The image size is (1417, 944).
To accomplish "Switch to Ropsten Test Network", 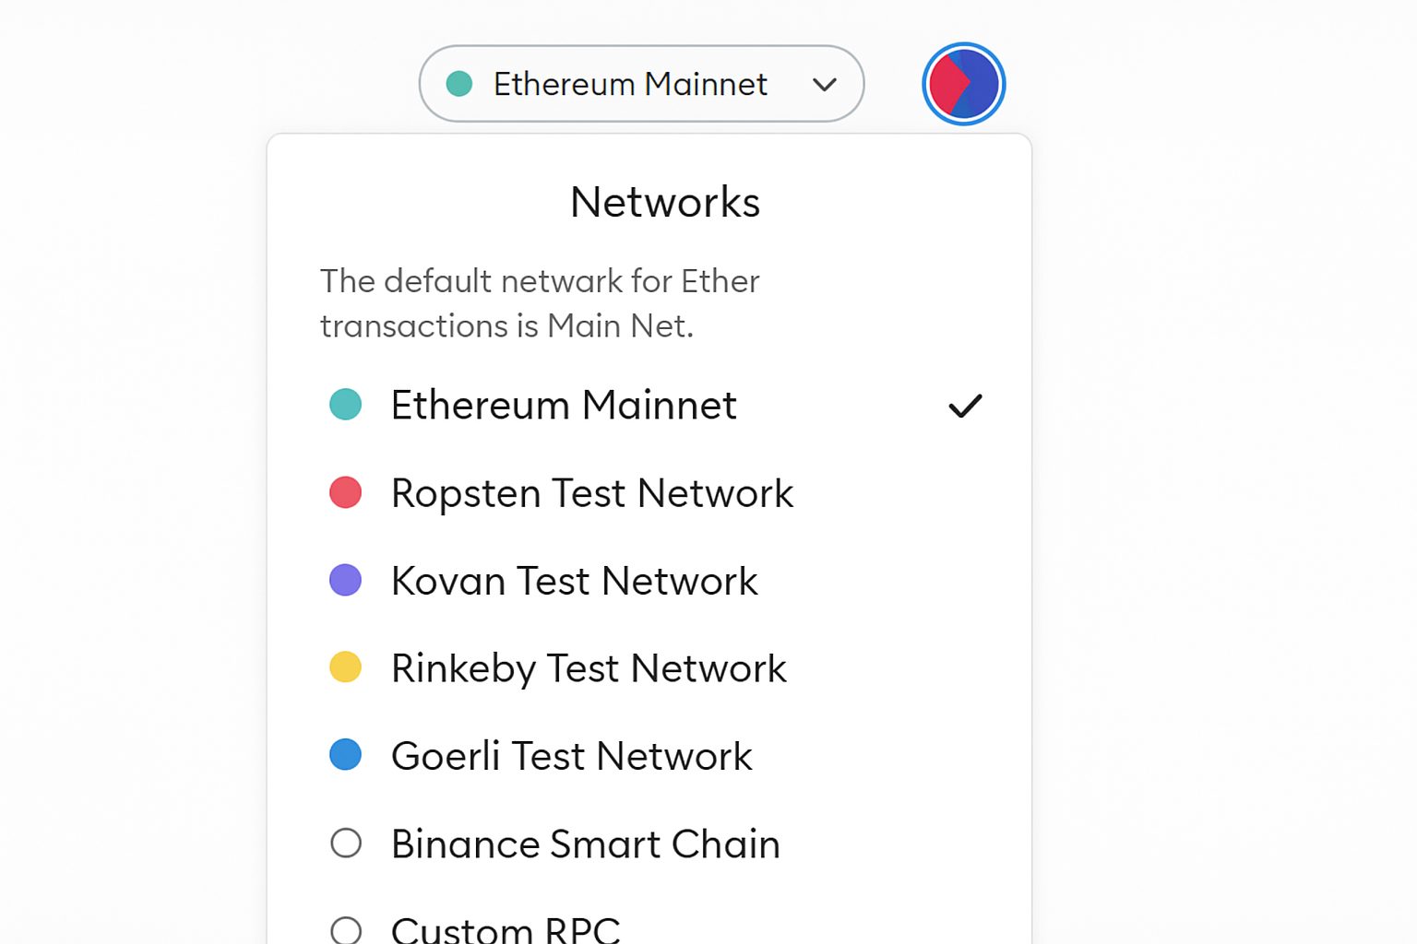I will 591,493.
